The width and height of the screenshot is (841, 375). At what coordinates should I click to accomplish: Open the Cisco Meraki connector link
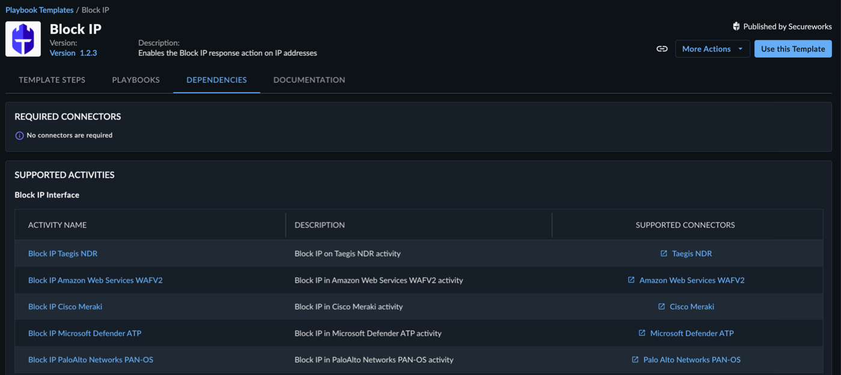click(692, 307)
